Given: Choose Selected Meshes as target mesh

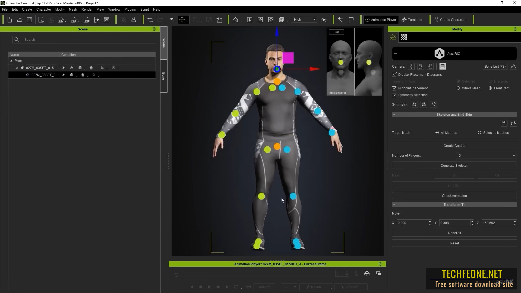Looking at the screenshot, I should [x=479, y=133].
